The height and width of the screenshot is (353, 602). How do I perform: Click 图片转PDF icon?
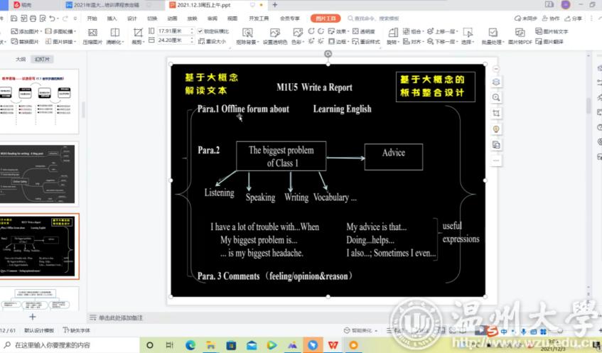point(520,33)
